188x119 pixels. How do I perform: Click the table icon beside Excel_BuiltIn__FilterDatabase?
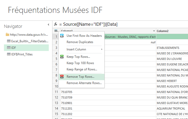pyautogui.click(x=9, y=41)
